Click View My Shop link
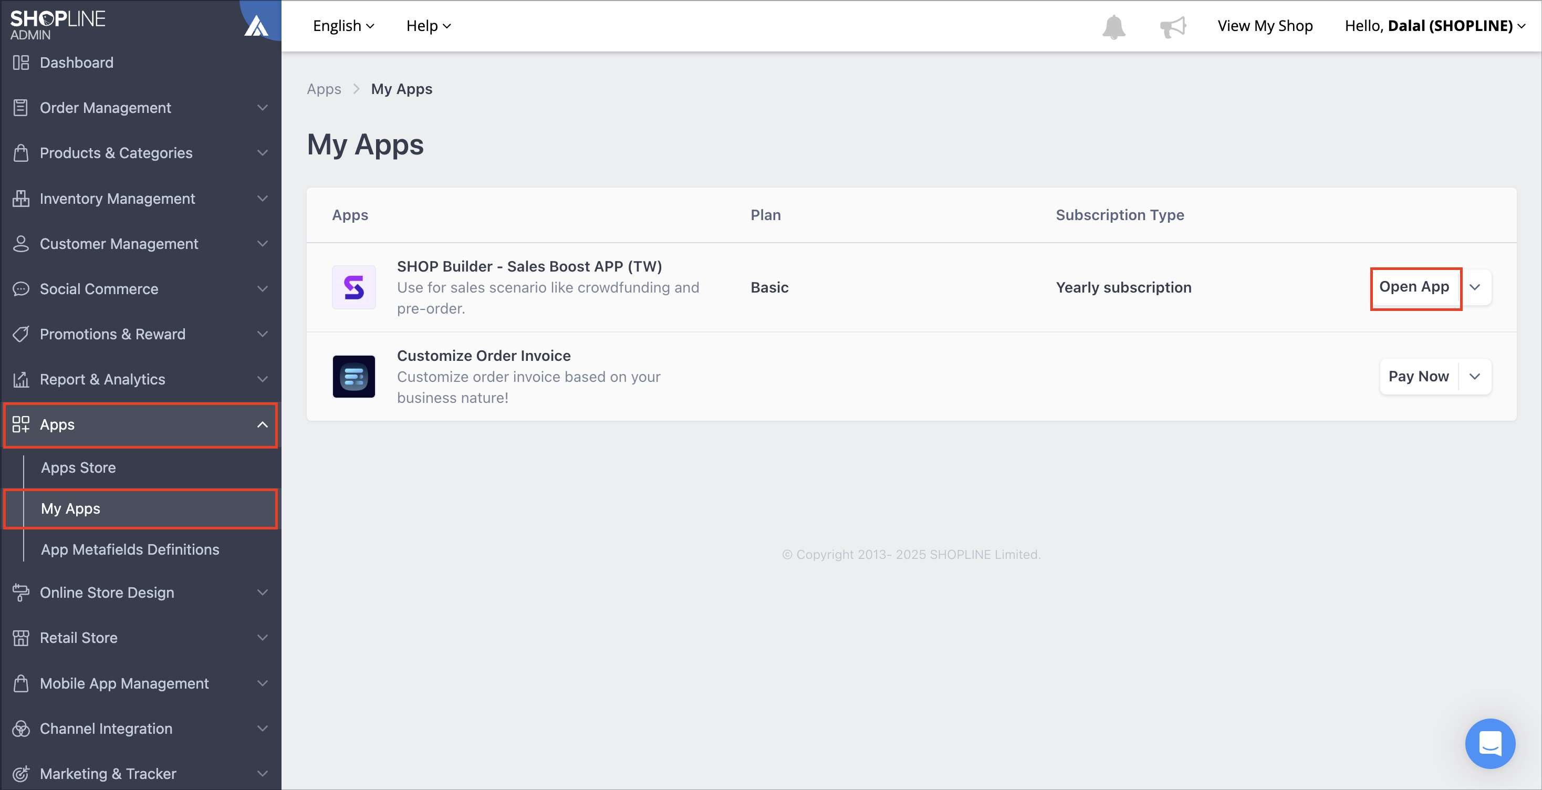Viewport: 1542px width, 790px height. 1265,26
